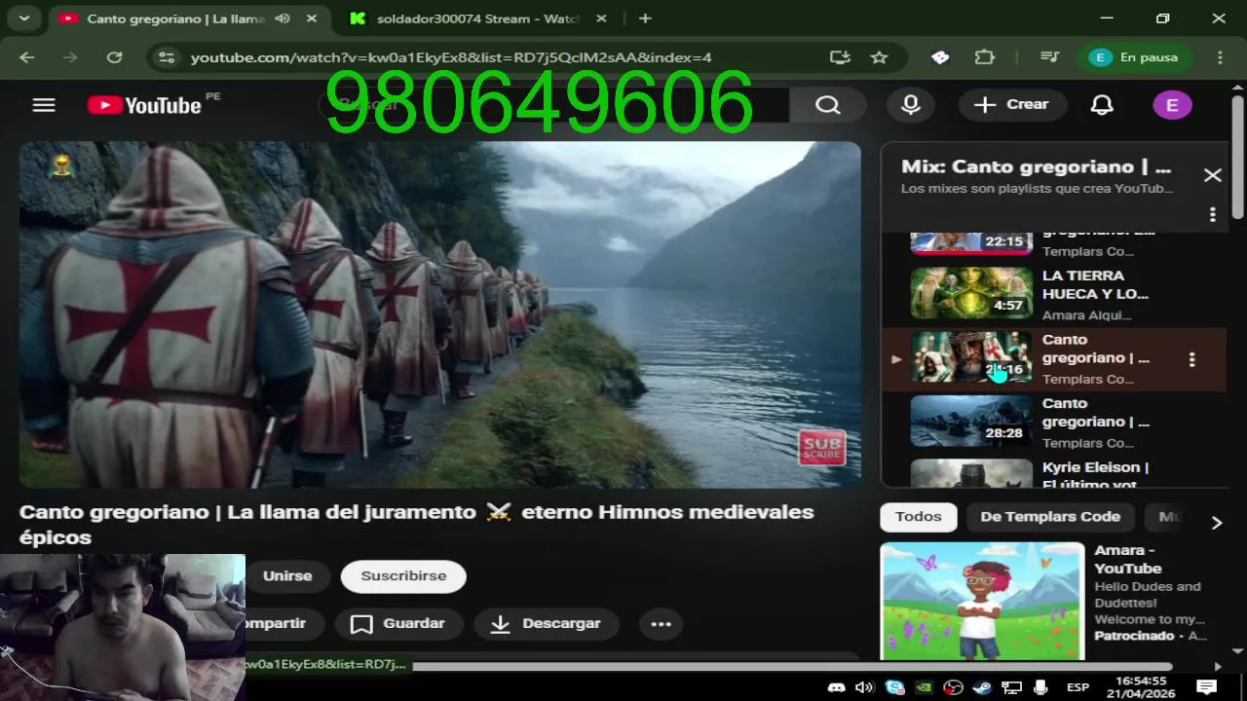Viewport: 1247px width, 701px height.
Task: Go to the YouTube home logo
Action: [x=144, y=105]
